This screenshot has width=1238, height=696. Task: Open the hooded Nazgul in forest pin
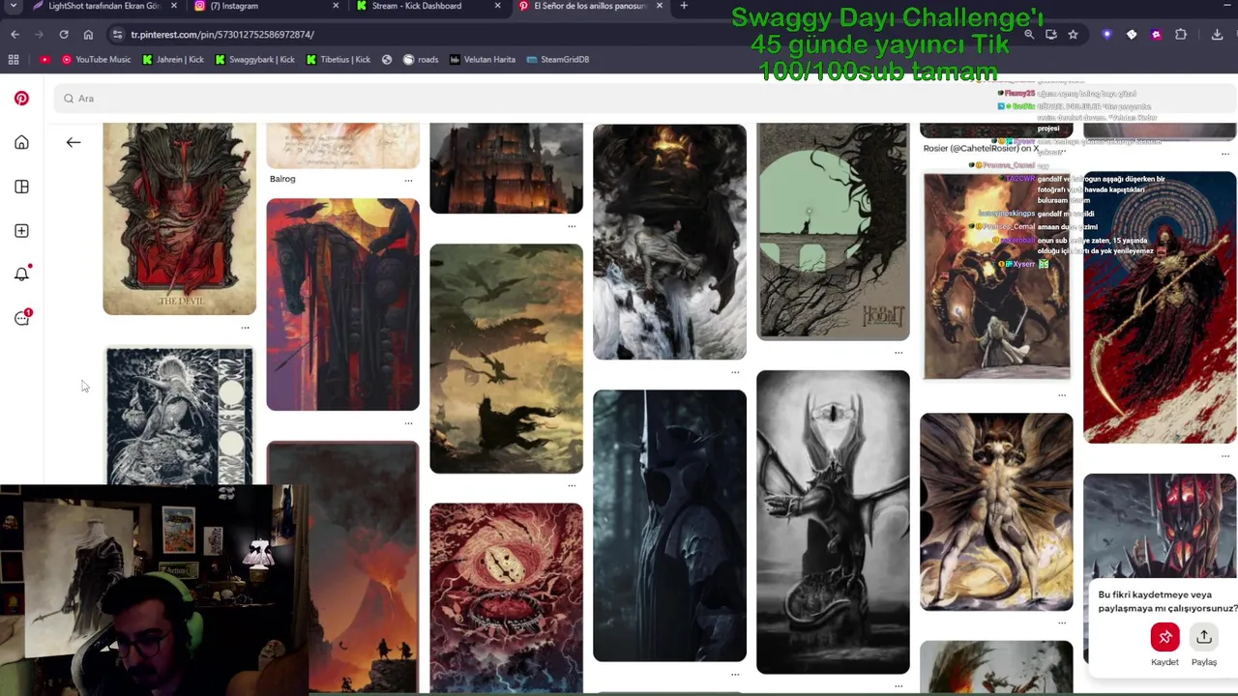[669, 526]
